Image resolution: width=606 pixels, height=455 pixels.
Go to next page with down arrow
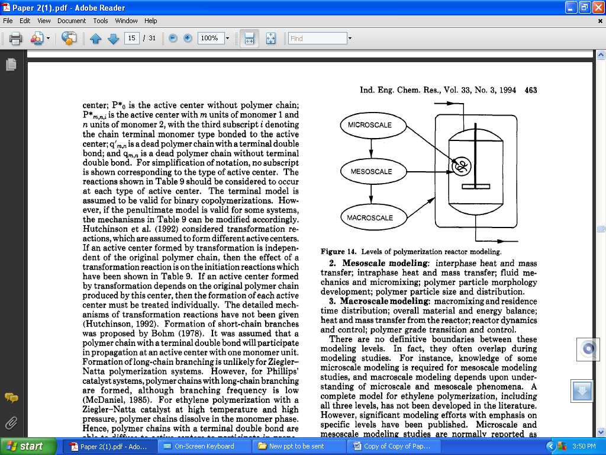pyautogui.click(x=113, y=39)
